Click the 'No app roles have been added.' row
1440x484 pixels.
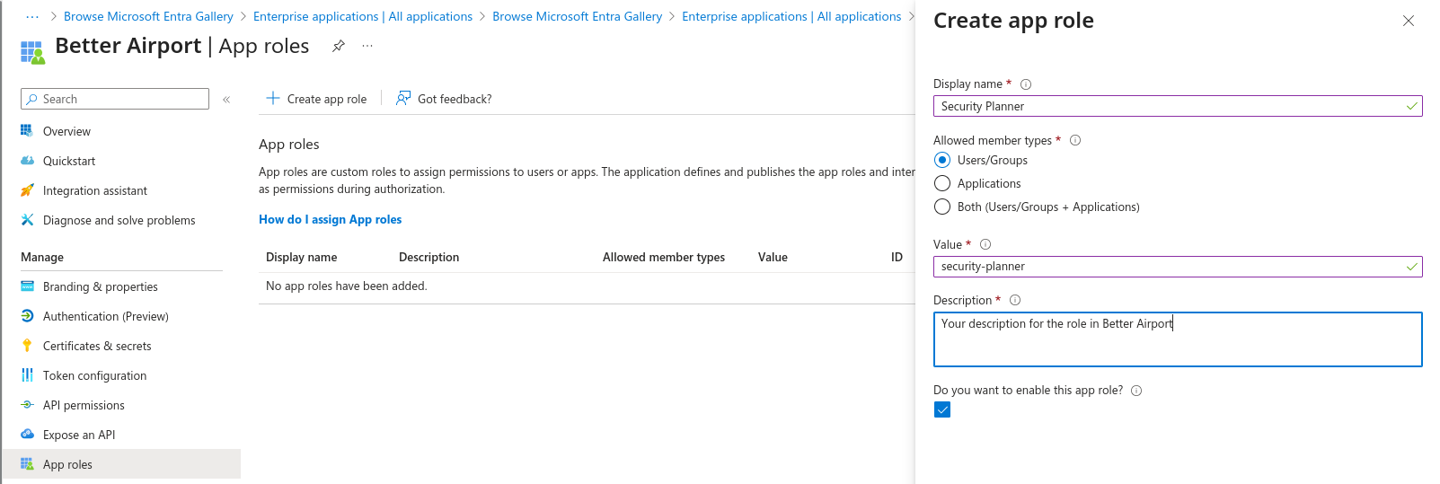587,286
